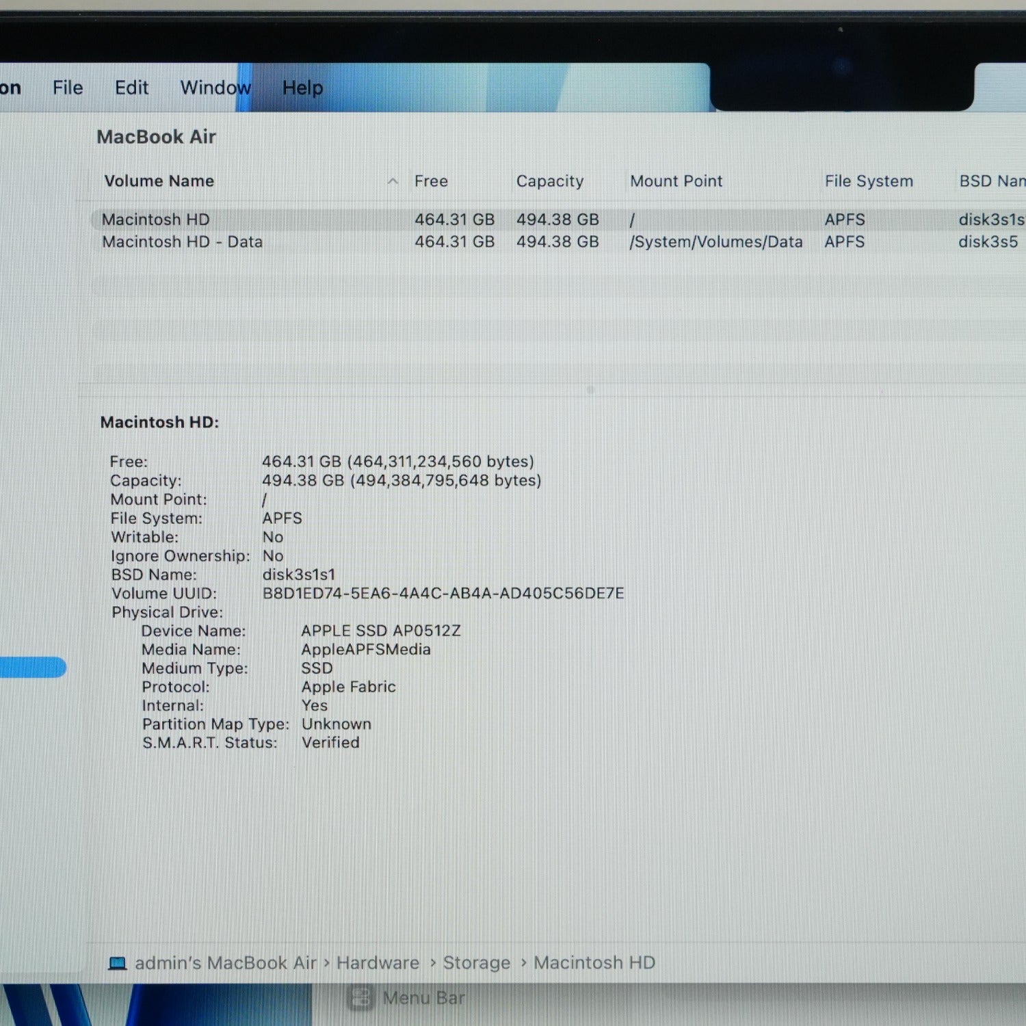Viewport: 1026px width, 1026px height.
Task: Click Capacity in the Macintosh HD - Data row
Action: coord(557,242)
